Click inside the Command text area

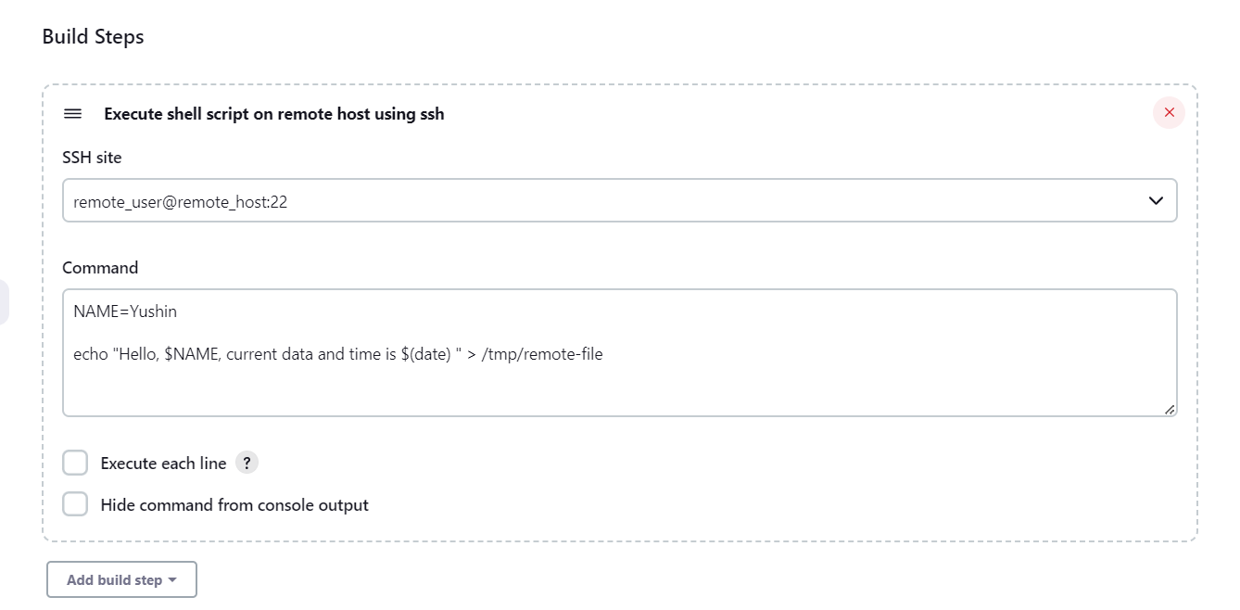click(620, 353)
